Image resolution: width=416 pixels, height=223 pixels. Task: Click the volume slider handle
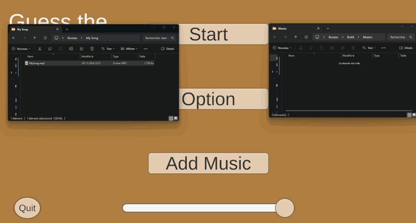[x=284, y=208]
